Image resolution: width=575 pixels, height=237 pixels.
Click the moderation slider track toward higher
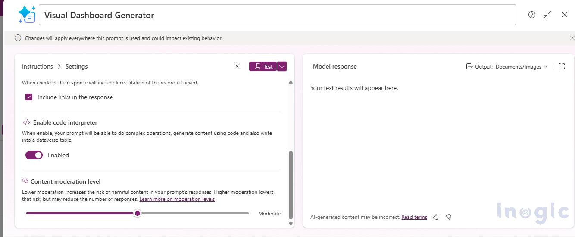point(195,213)
